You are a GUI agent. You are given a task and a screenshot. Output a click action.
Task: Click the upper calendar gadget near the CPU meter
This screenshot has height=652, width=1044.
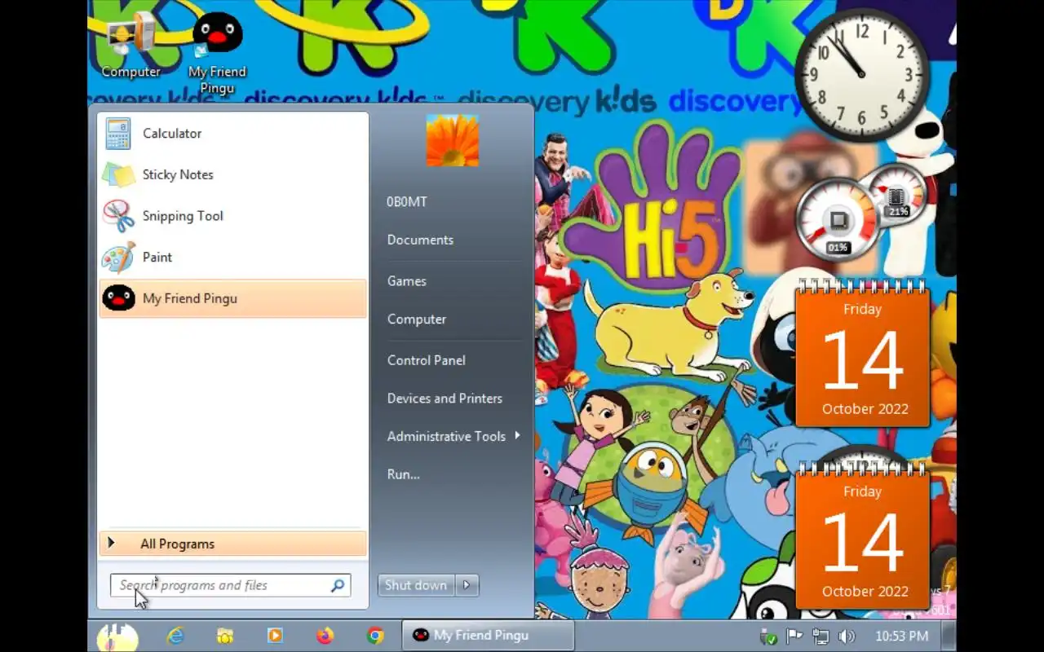[863, 354]
